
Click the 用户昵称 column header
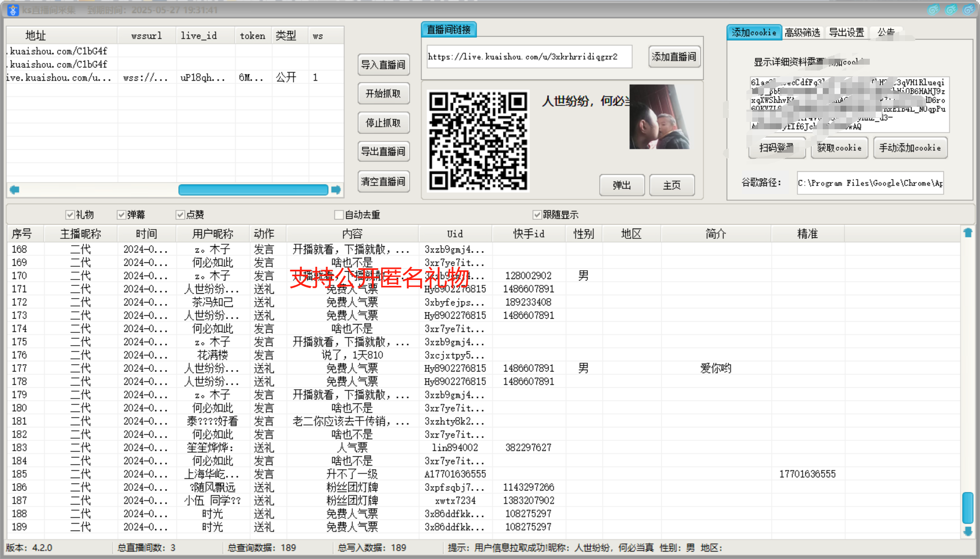213,234
